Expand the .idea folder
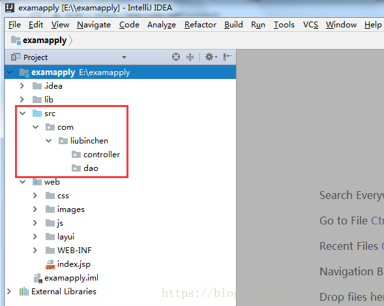 click(x=22, y=86)
